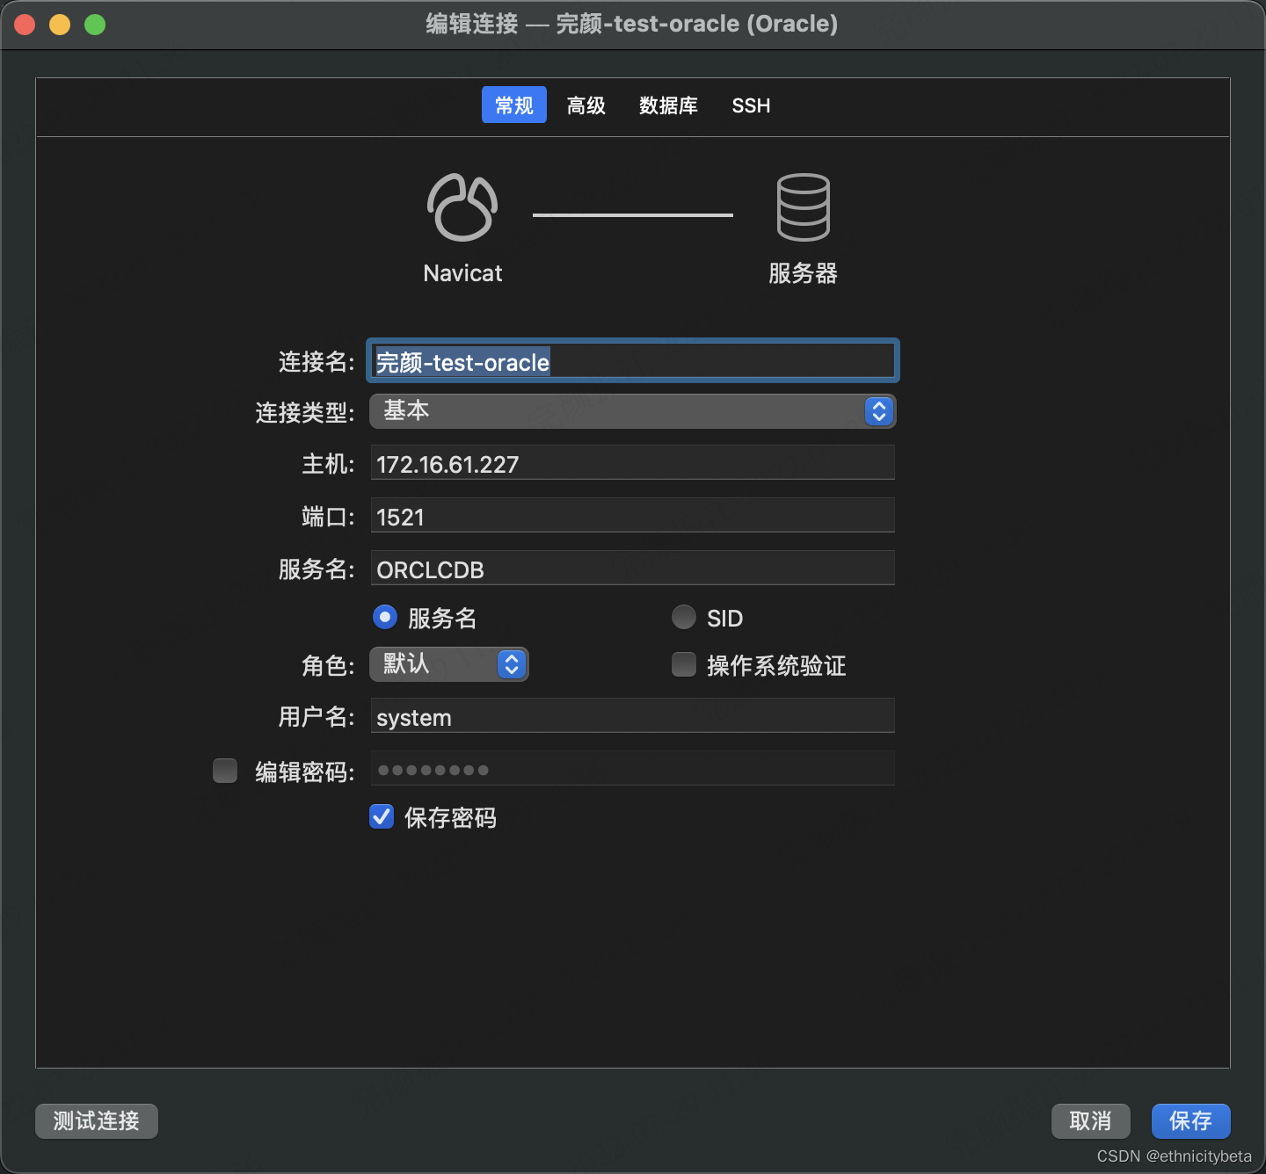Click the 角色: label
This screenshot has height=1174, width=1266.
328,665
